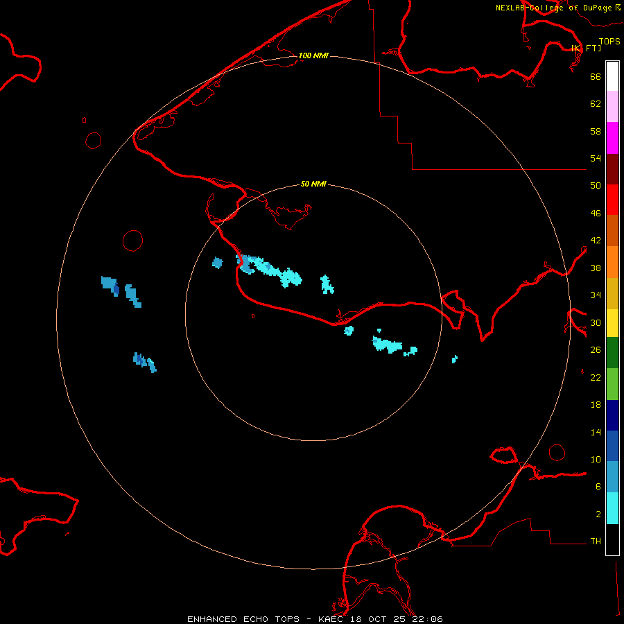The width and height of the screenshot is (624, 624).
Task: Click the bright red legend swatch above 46
Action: coord(612,200)
